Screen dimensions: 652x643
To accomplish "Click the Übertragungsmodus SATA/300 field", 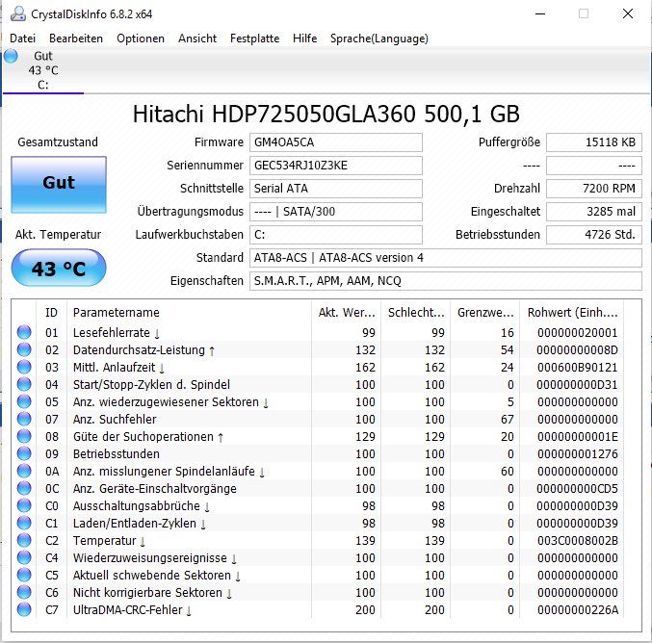I will pos(335,212).
